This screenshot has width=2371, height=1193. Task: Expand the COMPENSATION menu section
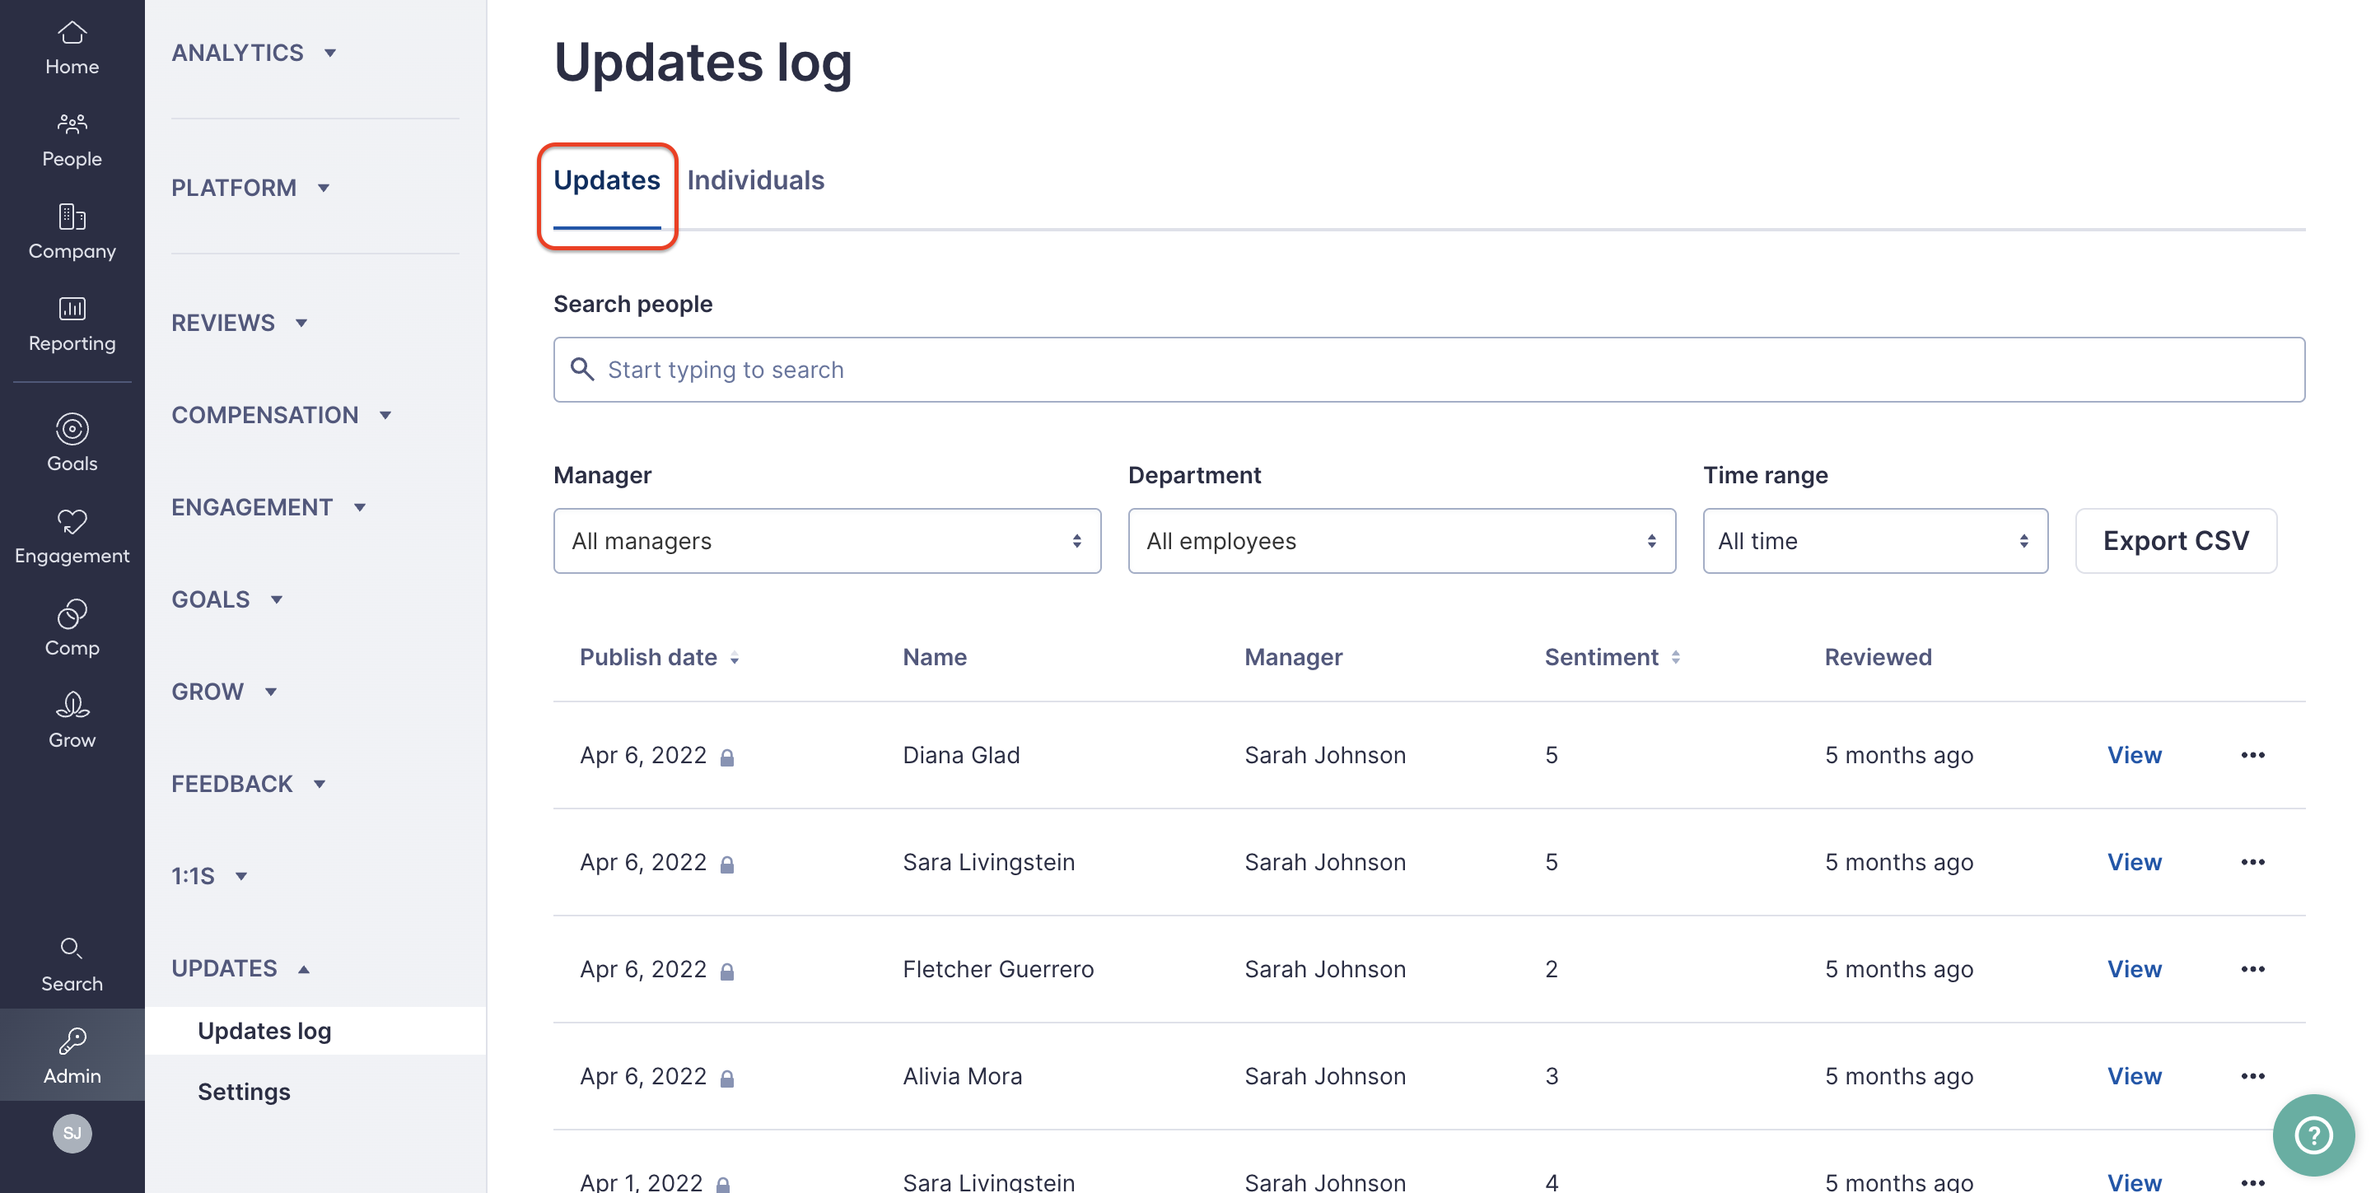pos(282,415)
